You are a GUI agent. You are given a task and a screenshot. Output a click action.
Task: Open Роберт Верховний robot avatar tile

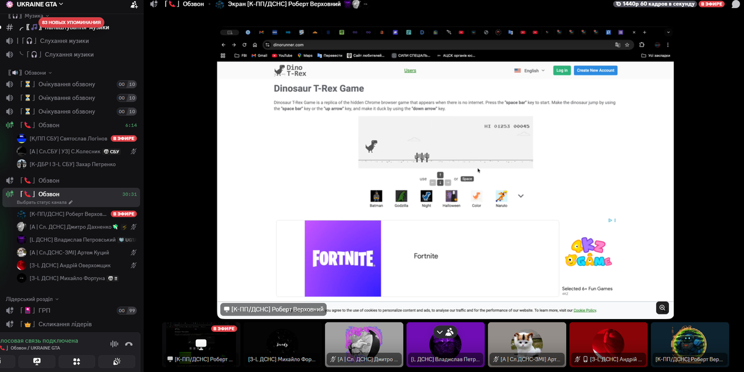690,344
